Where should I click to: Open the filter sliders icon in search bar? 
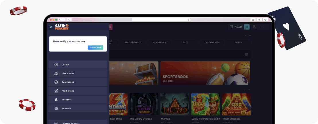coord(247,54)
